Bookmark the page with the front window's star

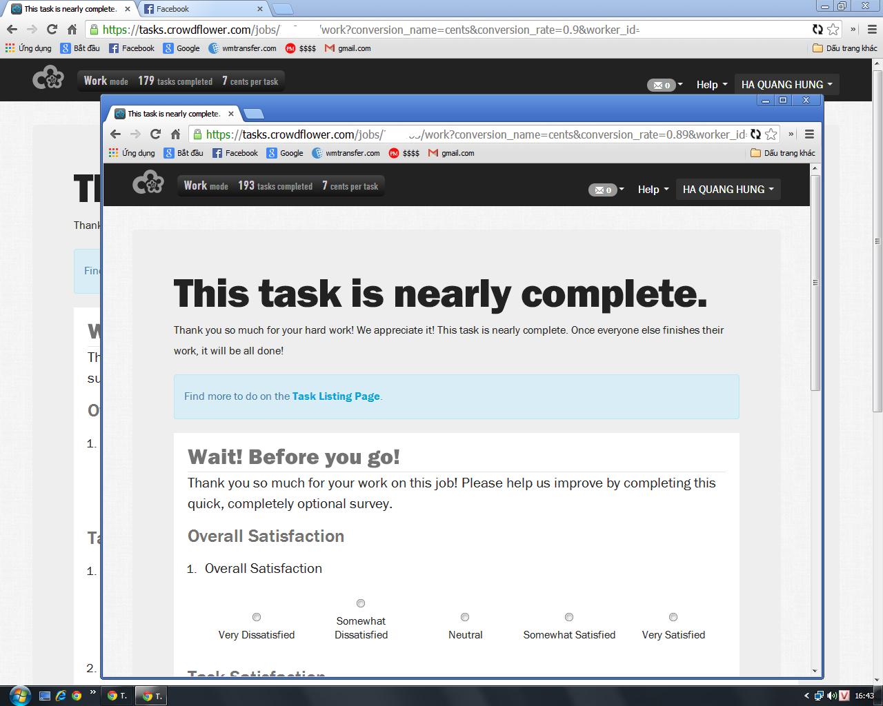pyautogui.click(x=771, y=134)
